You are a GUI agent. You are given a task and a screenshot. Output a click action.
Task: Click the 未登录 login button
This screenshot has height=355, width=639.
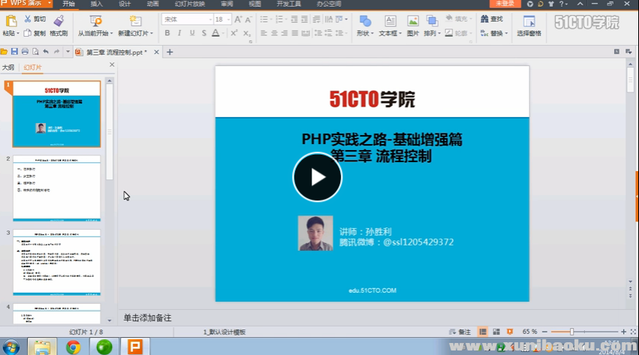click(505, 4)
